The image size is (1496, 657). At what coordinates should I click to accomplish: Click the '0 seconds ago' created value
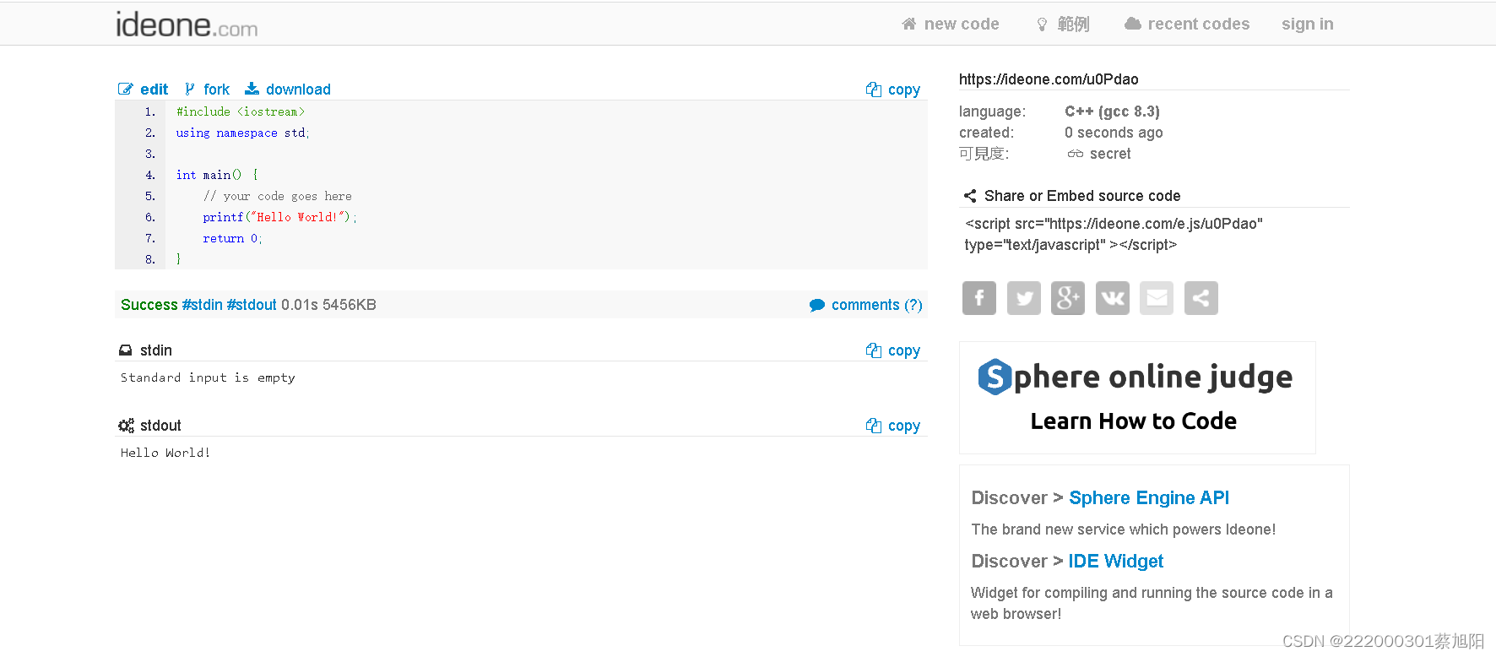[x=1114, y=133]
